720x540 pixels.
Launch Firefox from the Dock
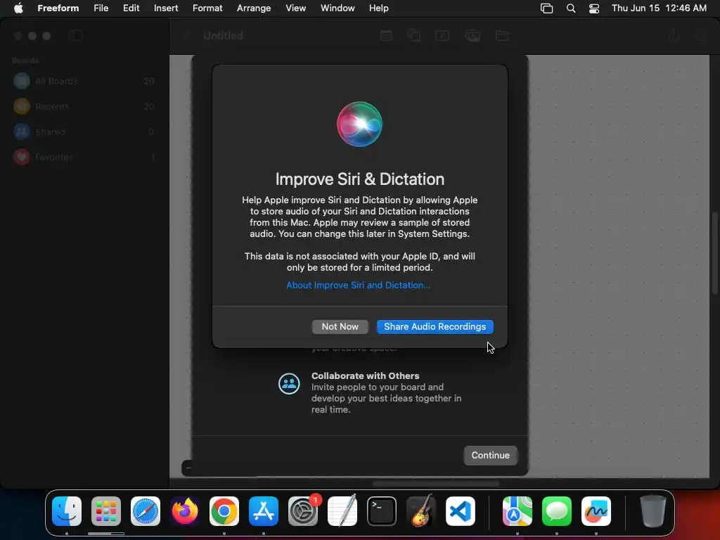pos(185,511)
